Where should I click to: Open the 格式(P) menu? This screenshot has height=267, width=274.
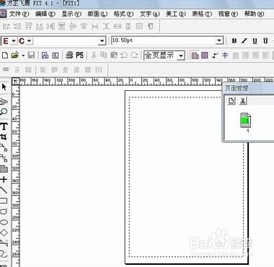coord(123,14)
